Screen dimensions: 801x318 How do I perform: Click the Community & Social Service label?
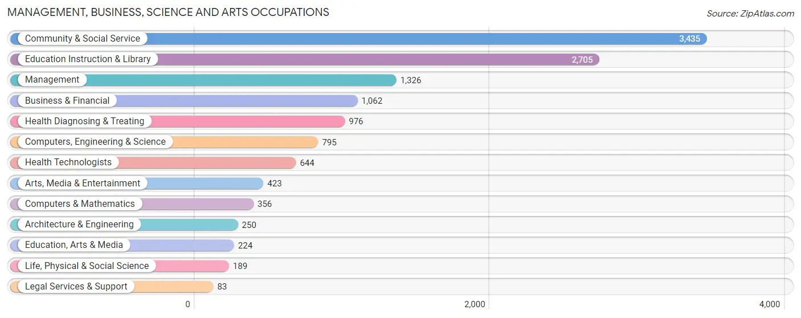(x=83, y=39)
